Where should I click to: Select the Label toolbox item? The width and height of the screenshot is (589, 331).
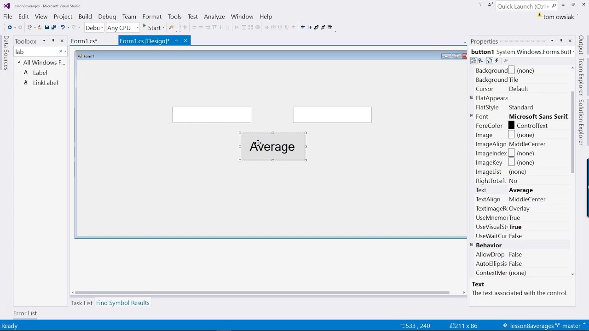pos(40,73)
